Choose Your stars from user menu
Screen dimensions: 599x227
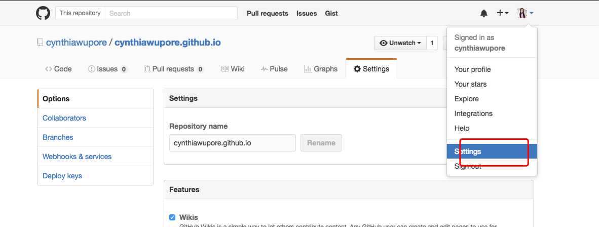pyautogui.click(x=492, y=84)
